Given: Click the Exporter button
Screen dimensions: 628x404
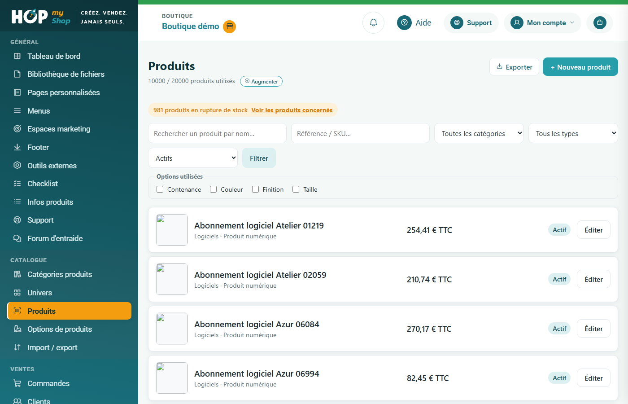Looking at the screenshot, I should point(514,67).
